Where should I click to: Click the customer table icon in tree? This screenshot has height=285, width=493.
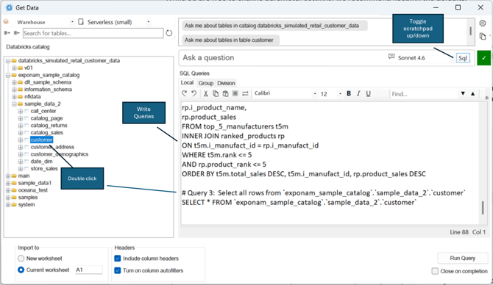point(26,140)
